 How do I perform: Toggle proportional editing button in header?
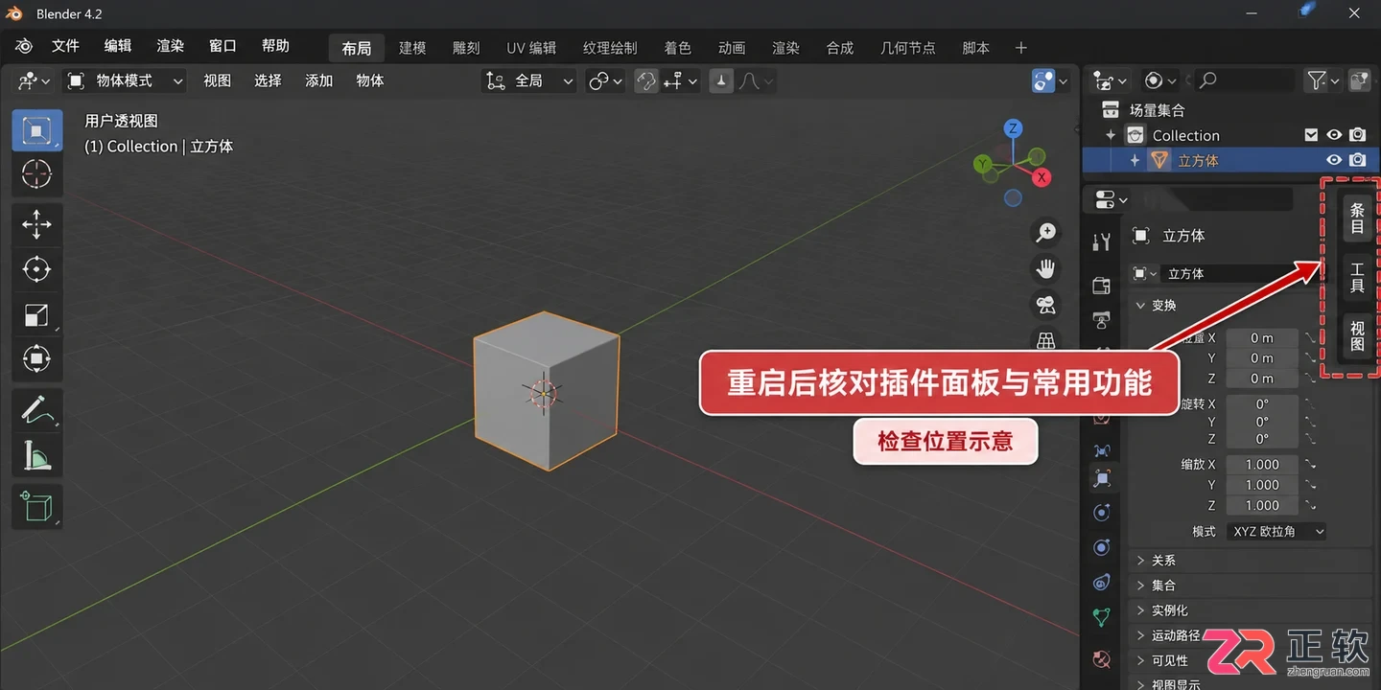[x=720, y=81]
